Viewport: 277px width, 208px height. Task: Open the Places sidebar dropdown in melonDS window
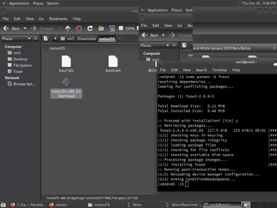pyautogui.click(x=29, y=38)
